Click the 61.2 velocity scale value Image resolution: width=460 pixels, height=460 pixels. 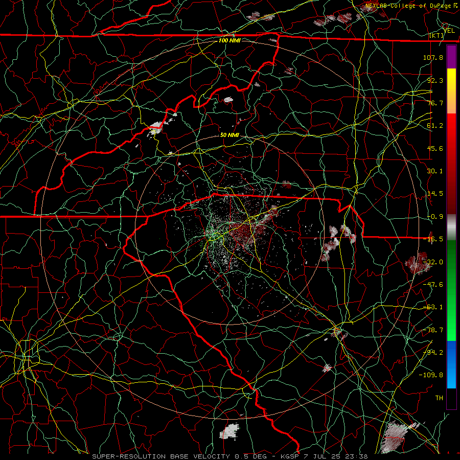435,126
